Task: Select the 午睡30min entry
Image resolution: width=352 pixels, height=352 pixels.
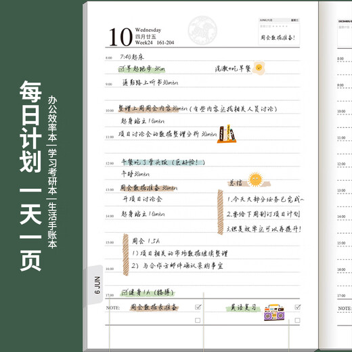Action: (135, 174)
